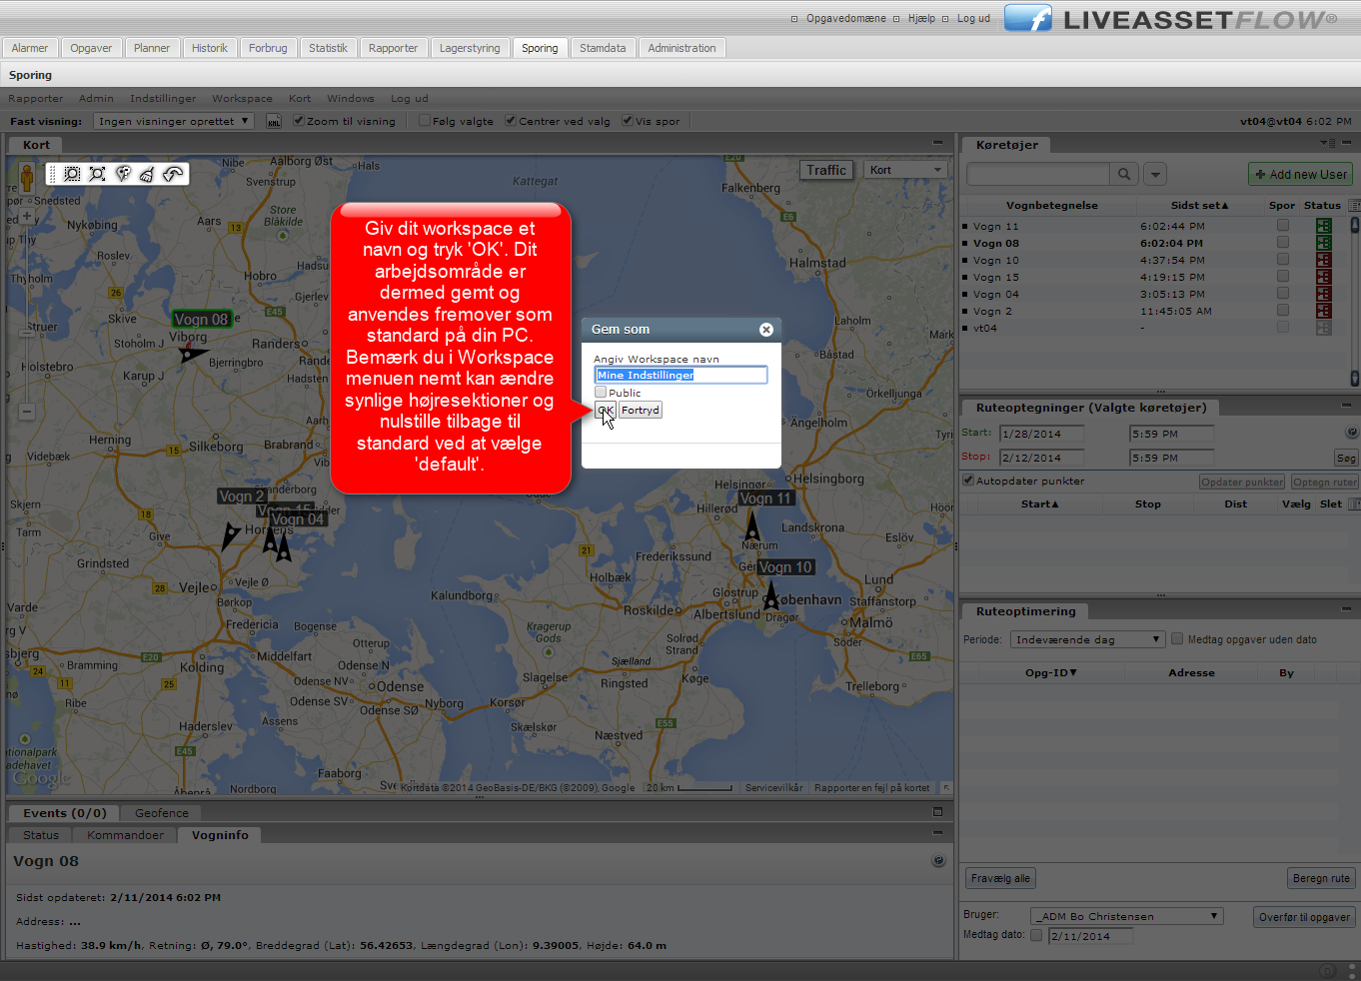Click the status icon for Vogn 11

tap(1323, 227)
